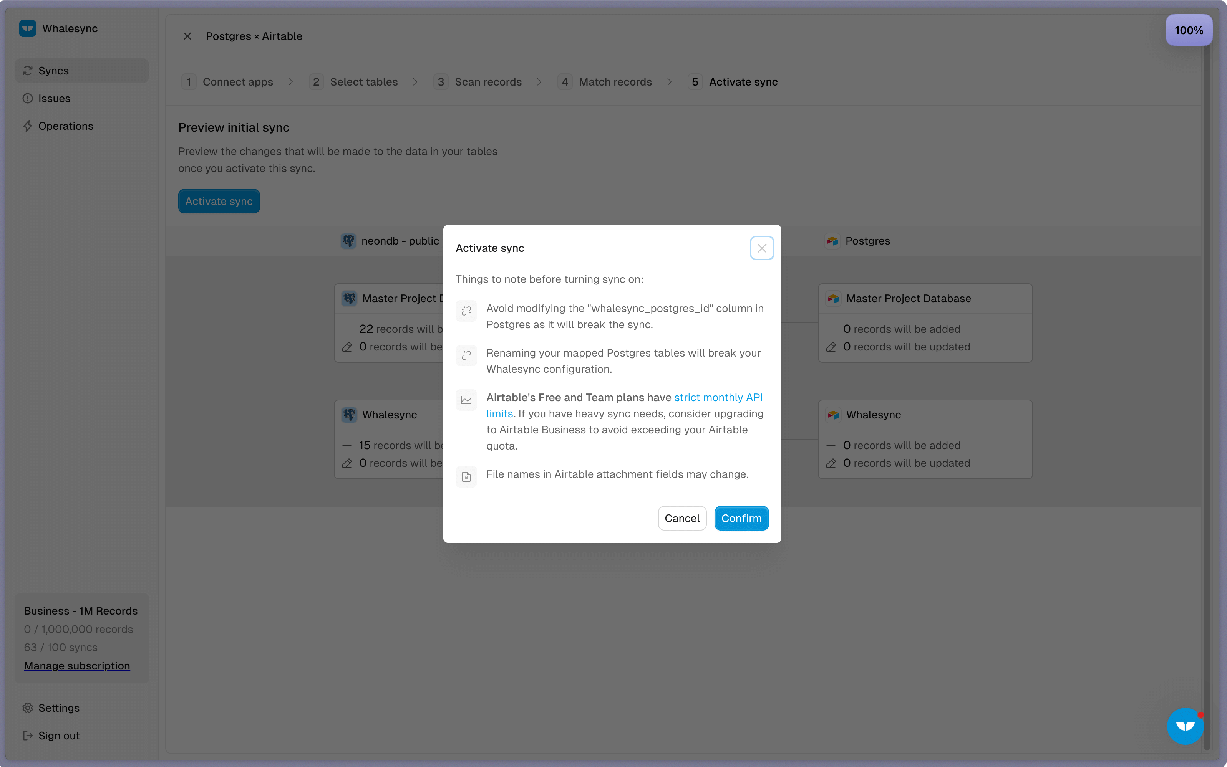Image resolution: width=1227 pixels, height=767 pixels.
Task: Click the Airtable icon beside Postgres header
Action: coord(832,241)
